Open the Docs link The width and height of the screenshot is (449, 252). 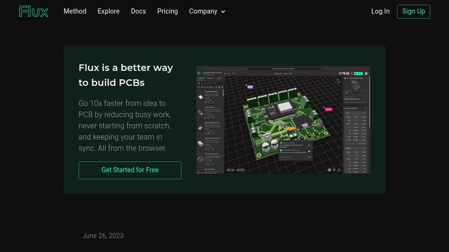pyautogui.click(x=138, y=11)
